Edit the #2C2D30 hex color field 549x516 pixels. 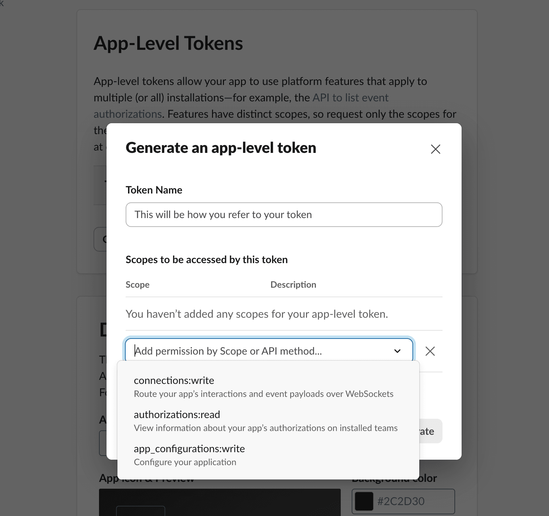pos(403,501)
